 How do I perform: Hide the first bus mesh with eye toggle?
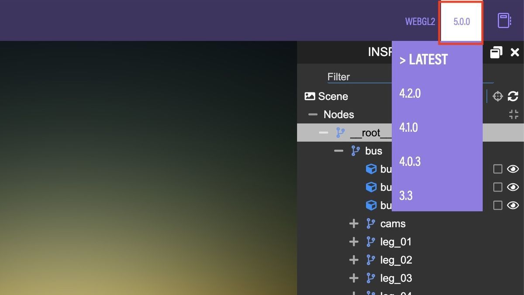514,168
